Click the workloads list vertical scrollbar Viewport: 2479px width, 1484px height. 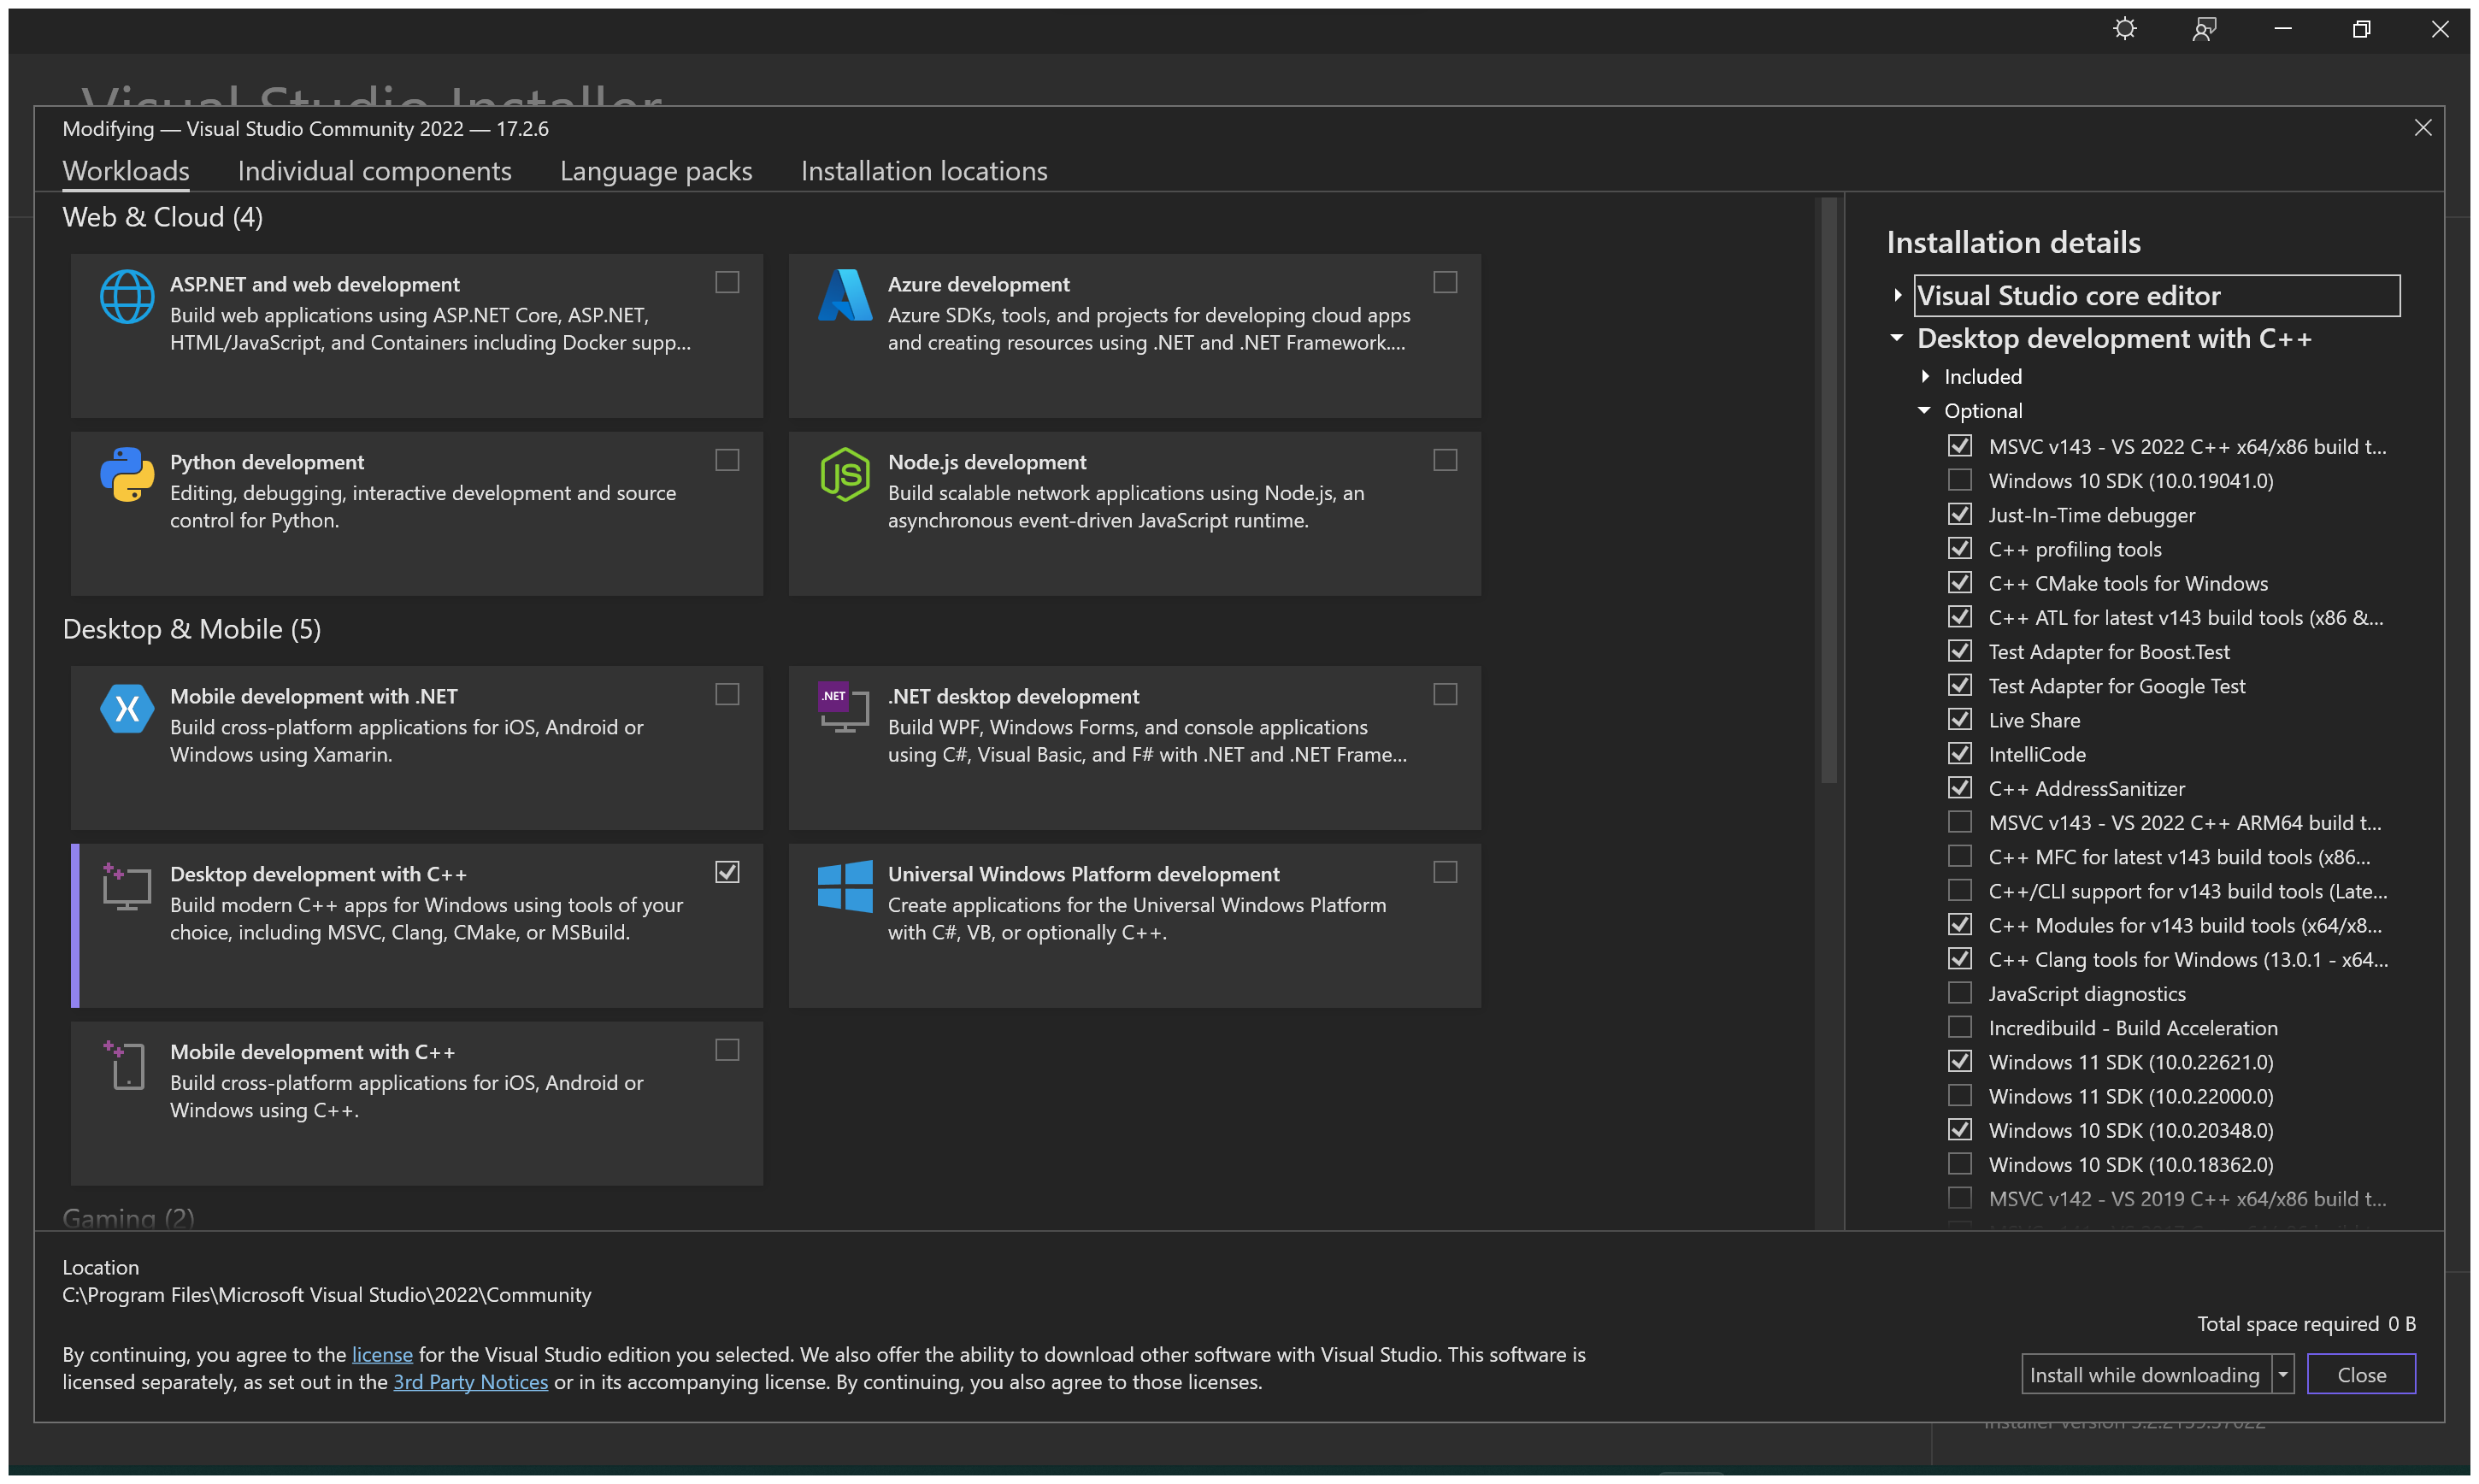(x=1829, y=490)
